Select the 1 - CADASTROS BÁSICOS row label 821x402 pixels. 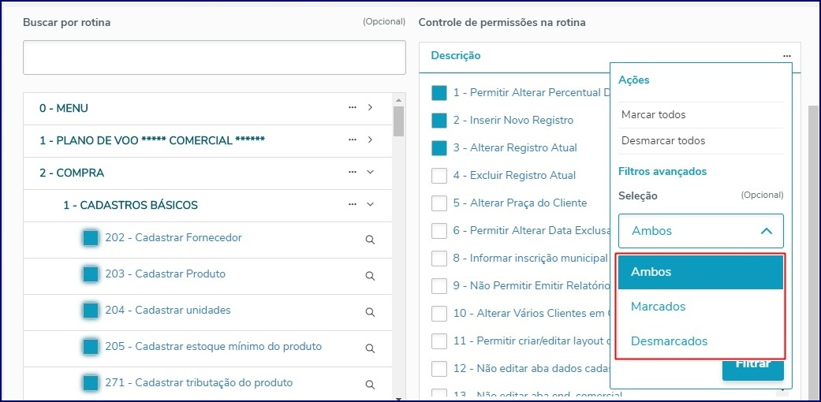130,205
